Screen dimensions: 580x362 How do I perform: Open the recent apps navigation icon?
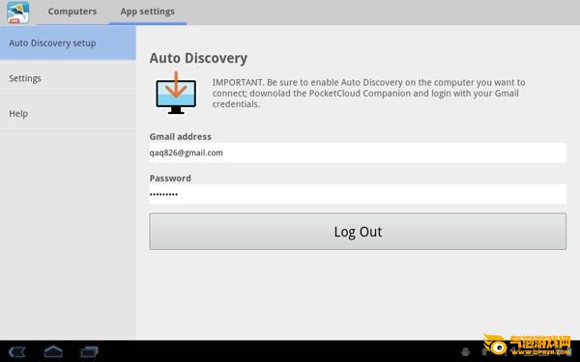pos(89,351)
